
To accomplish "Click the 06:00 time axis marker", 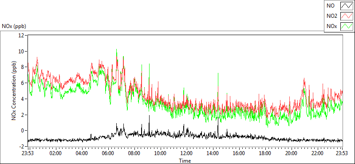I will pos(108,153).
